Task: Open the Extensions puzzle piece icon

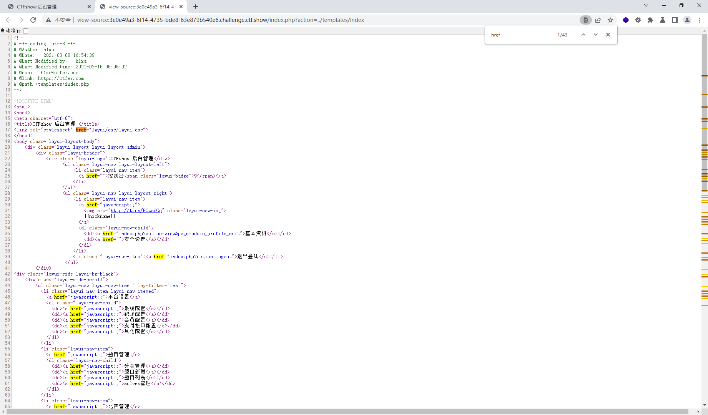Action: [651, 20]
